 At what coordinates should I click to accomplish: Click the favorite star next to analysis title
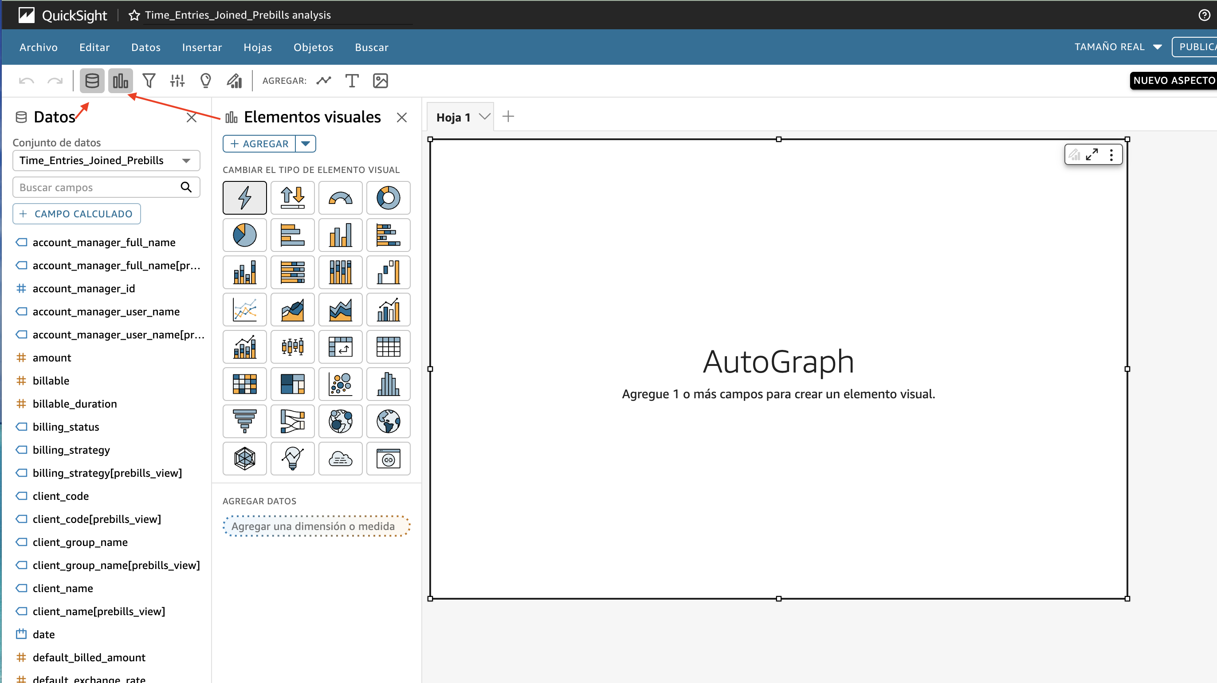(134, 15)
